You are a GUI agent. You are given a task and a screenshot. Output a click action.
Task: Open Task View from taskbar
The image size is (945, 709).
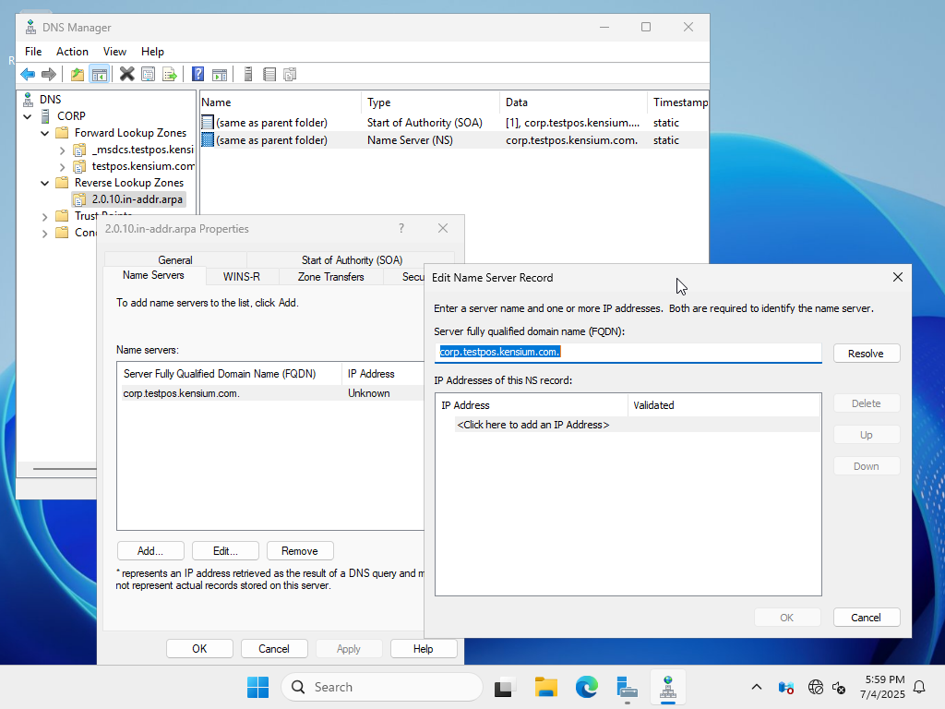click(504, 687)
